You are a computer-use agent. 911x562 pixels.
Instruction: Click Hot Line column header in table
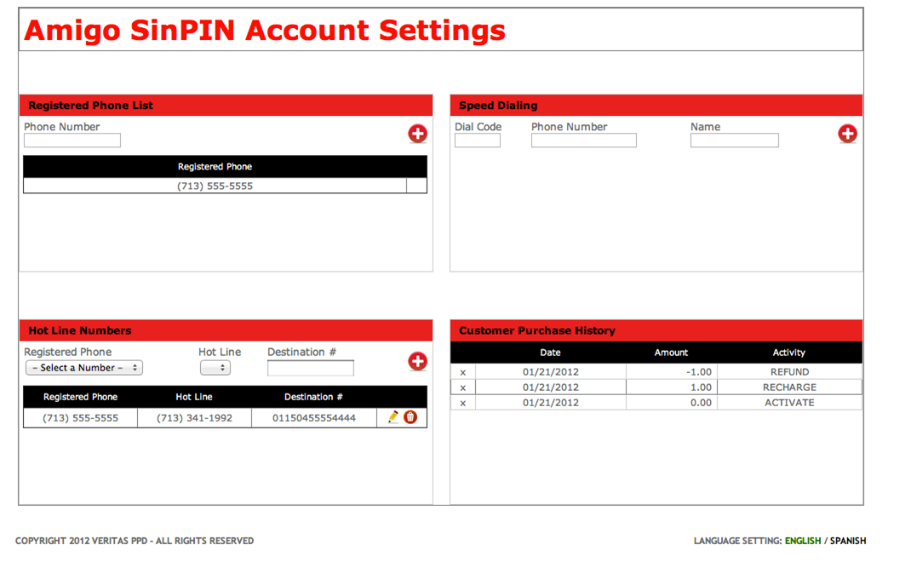tap(194, 397)
